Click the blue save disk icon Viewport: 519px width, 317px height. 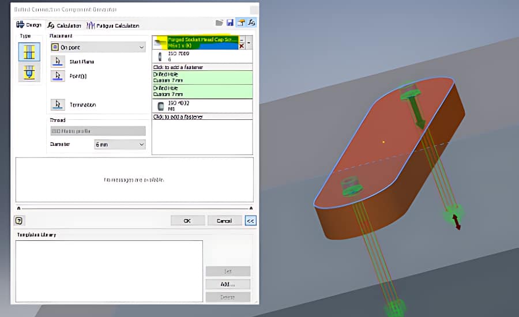coord(230,23)
